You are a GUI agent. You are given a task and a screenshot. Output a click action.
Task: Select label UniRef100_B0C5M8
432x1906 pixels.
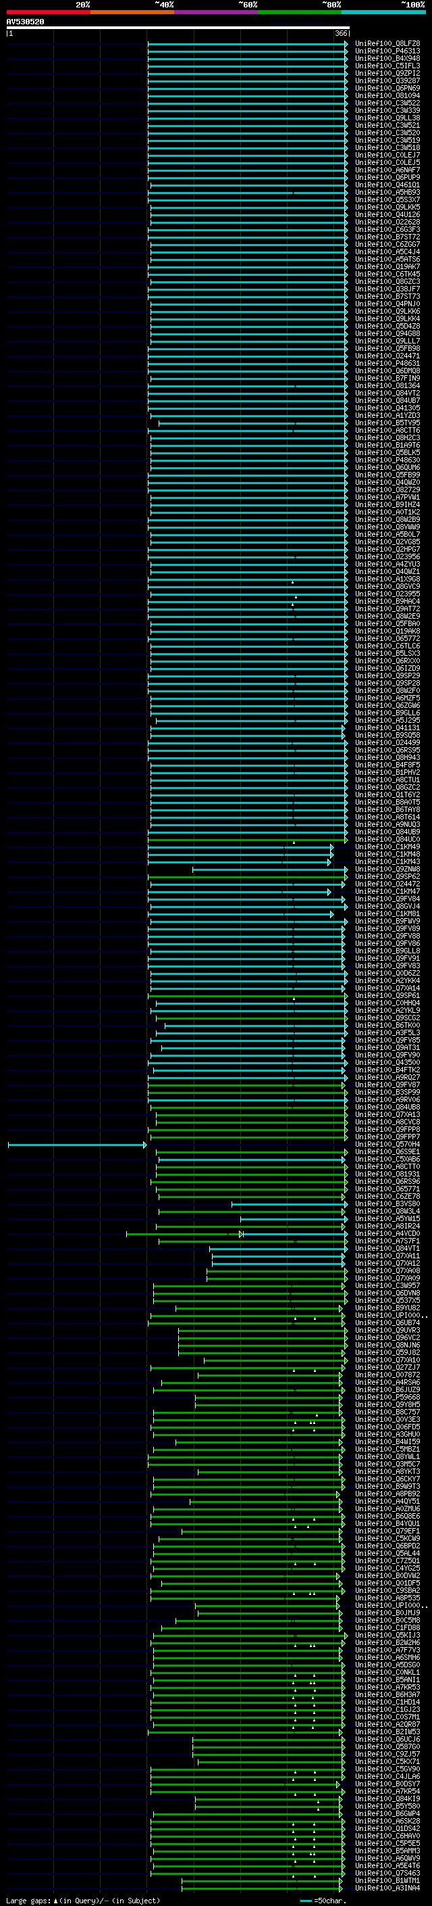point(387,1621)
